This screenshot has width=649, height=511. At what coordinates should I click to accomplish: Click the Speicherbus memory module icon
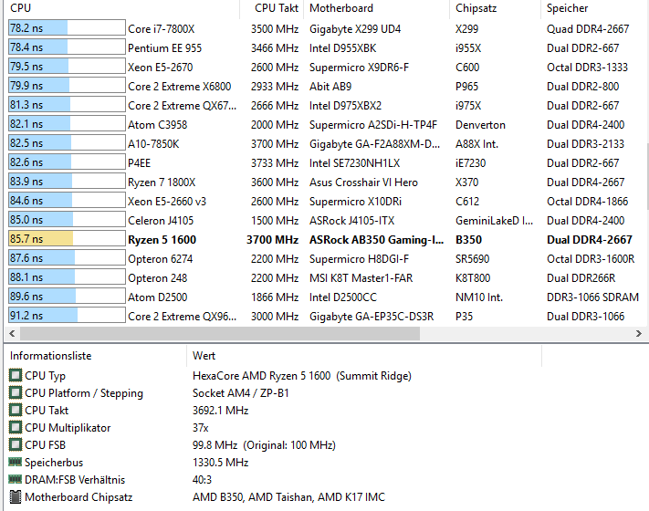point(16,462)
